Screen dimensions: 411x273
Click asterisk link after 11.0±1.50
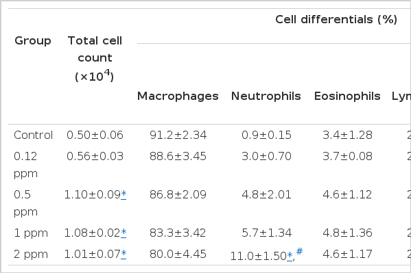click(x=290, y=256)
